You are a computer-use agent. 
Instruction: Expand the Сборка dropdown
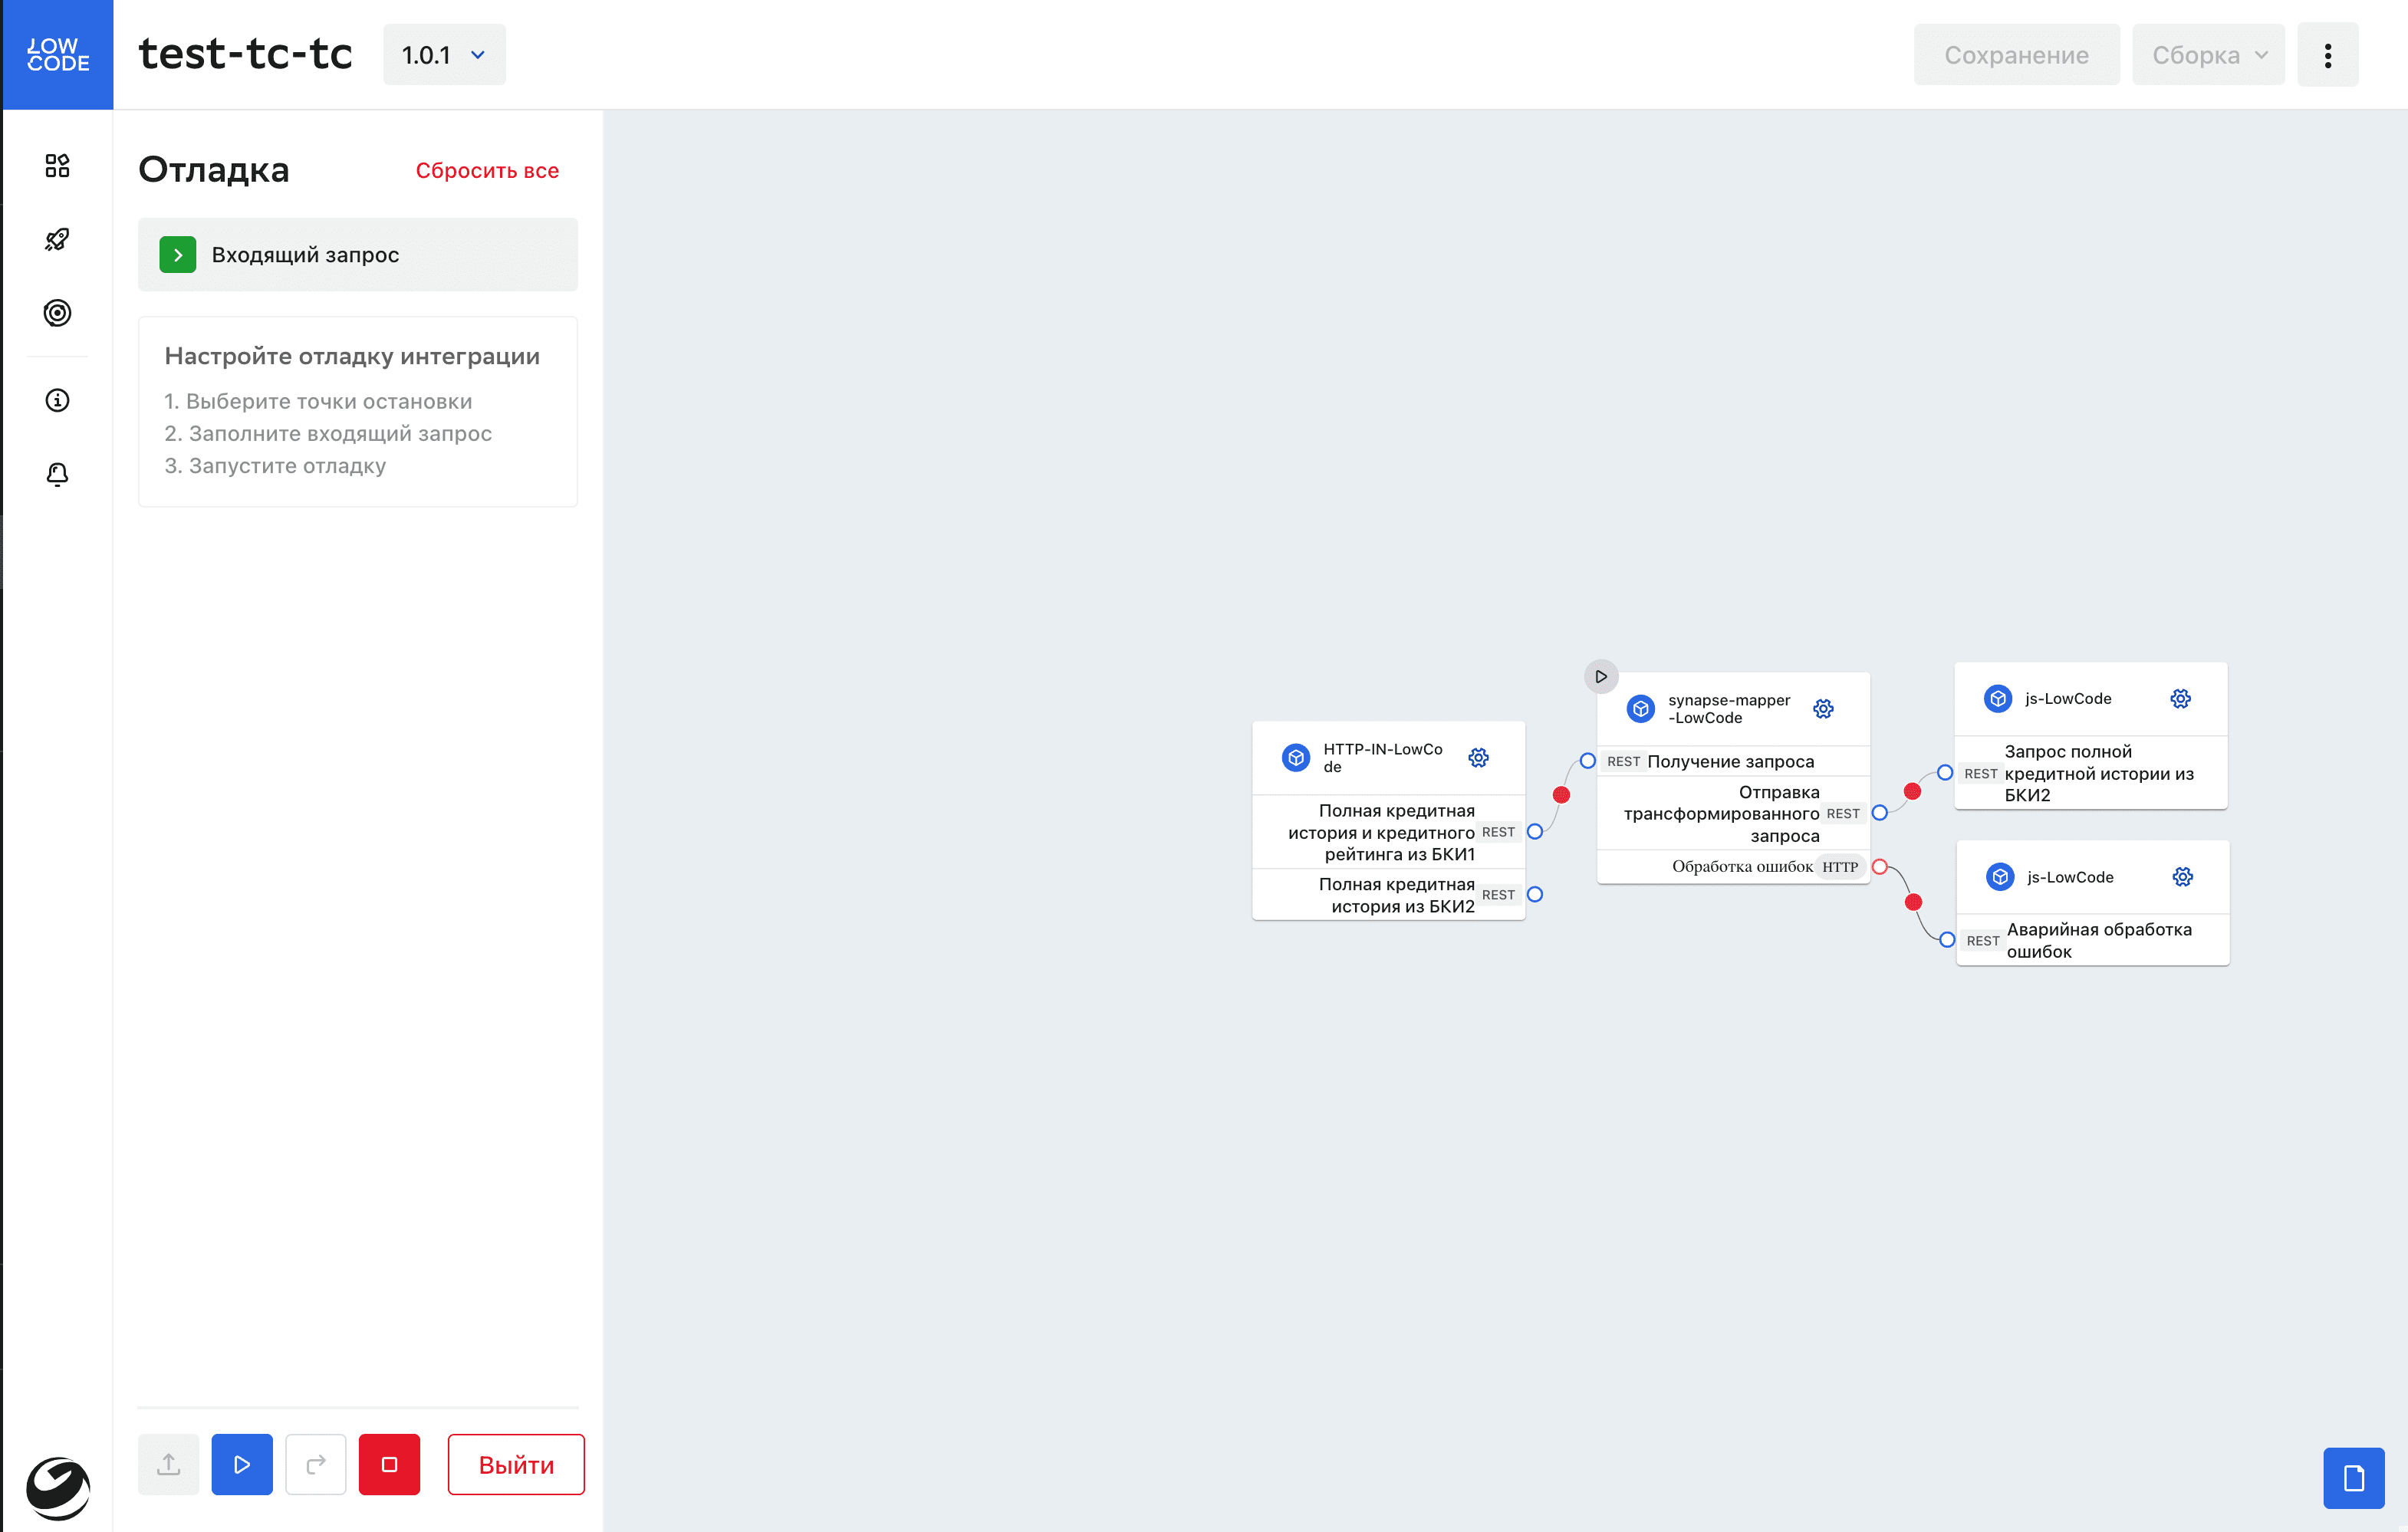coord(2207,55)
